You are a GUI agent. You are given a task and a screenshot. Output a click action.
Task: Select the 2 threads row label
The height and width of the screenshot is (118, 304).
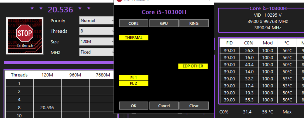tap(19, 91)
